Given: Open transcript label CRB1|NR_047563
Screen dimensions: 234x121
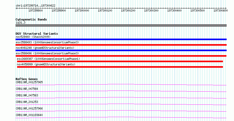Looking at the screenshot, I should coord(27,95).
